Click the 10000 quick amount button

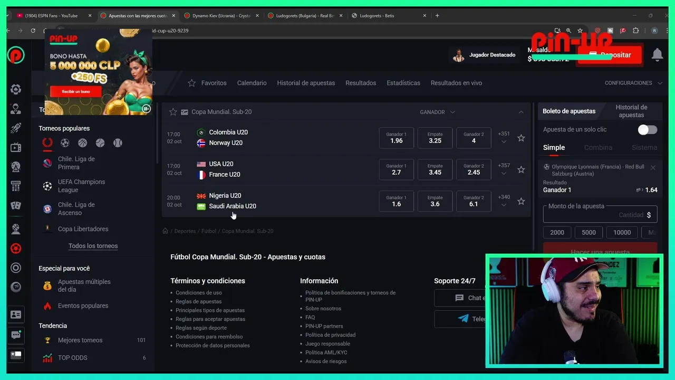tap(622, 232)
